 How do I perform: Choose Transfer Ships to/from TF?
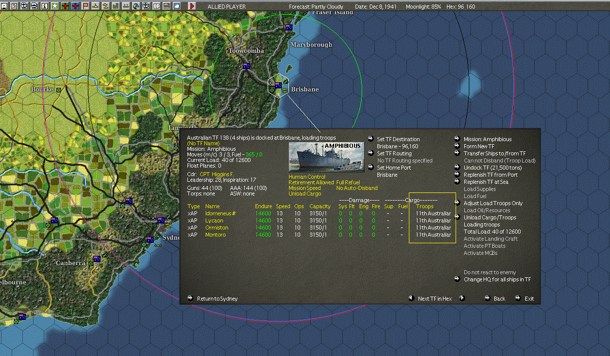click(494, 153)
